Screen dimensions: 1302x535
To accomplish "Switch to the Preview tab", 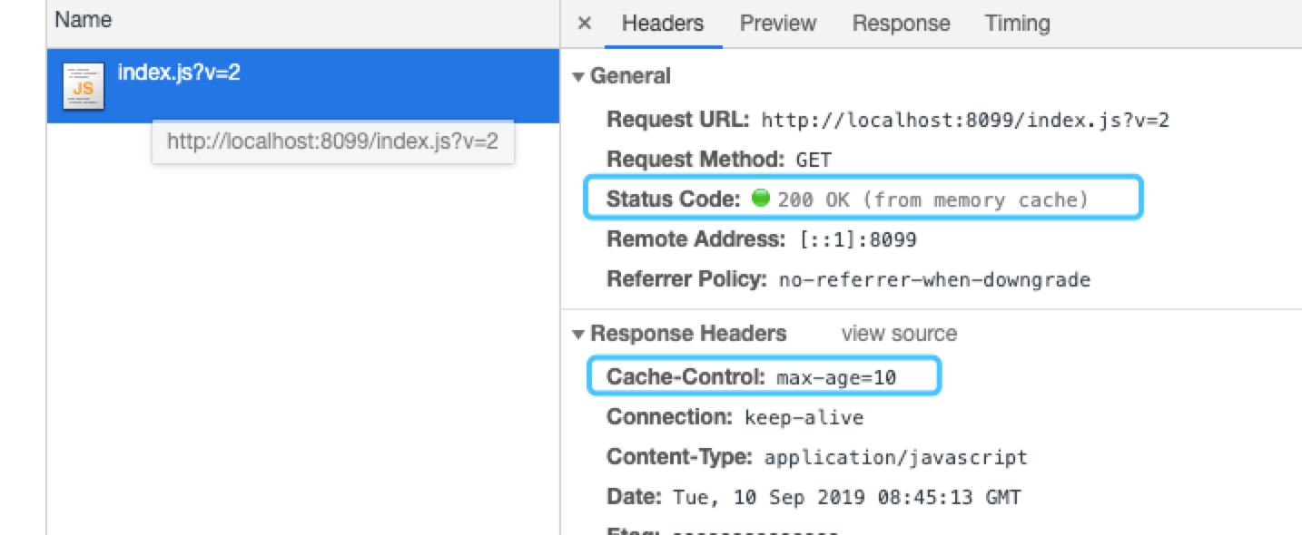I will pos(778,24).
